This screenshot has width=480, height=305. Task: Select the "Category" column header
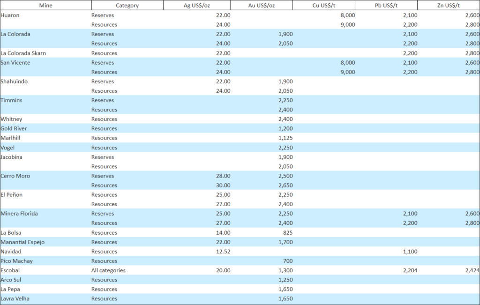tap(127, 6)
